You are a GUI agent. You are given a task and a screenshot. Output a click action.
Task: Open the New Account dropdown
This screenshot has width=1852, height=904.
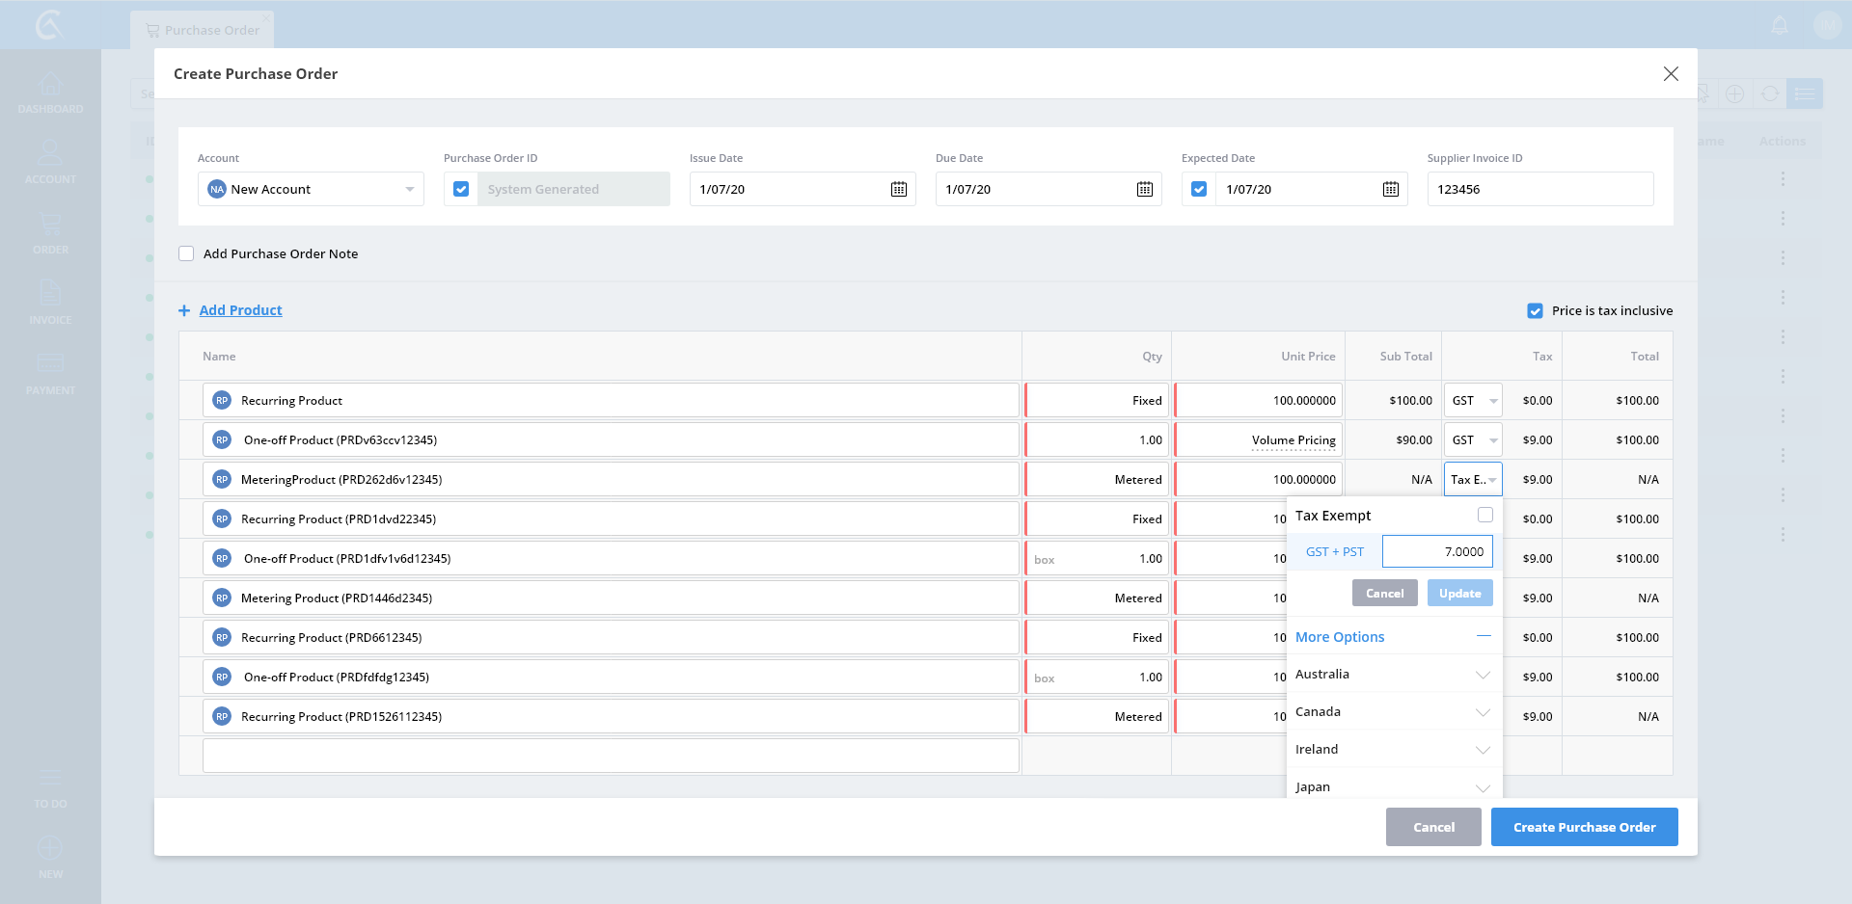[409, 189]
